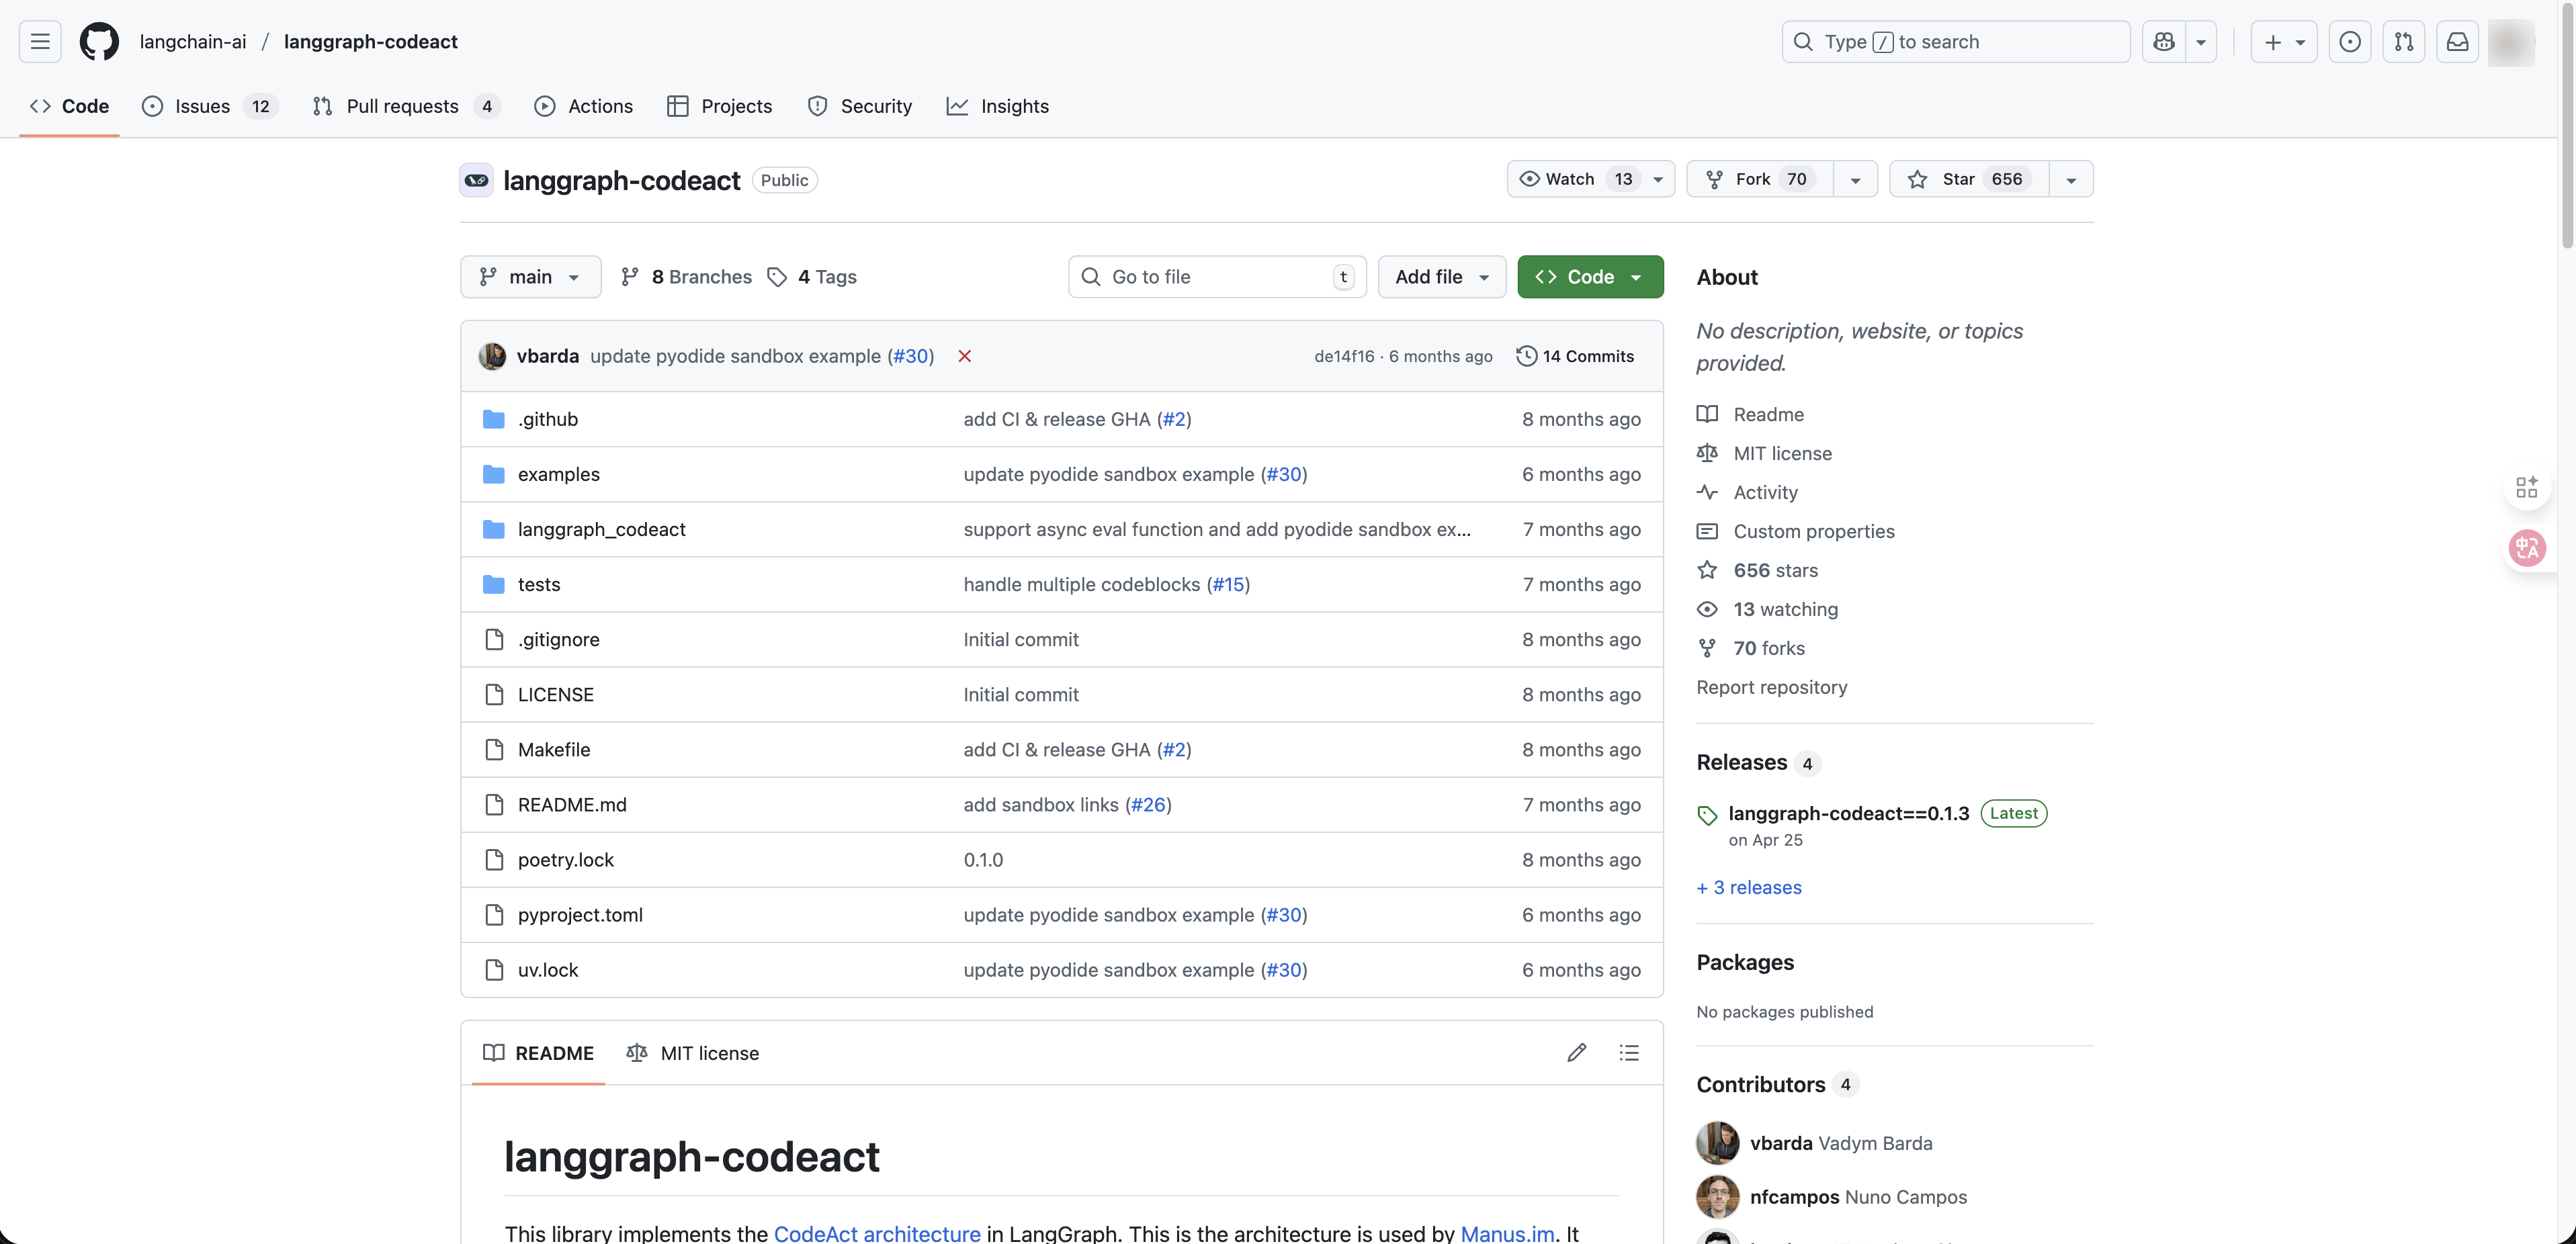Expand the Star lists dropdown arrow
2576x1244 pixels.
coord(2071,179)
